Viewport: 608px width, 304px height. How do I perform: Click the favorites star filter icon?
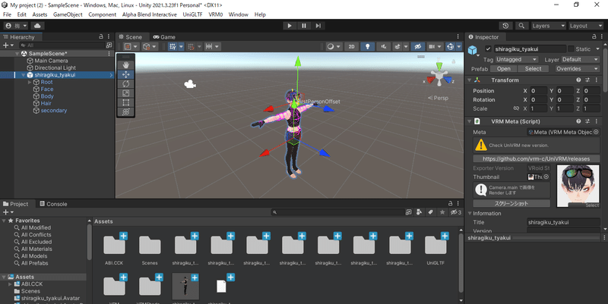(442, 212)
